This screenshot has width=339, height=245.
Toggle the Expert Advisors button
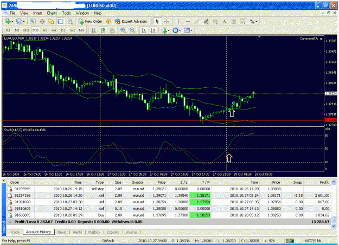point(131,21)
